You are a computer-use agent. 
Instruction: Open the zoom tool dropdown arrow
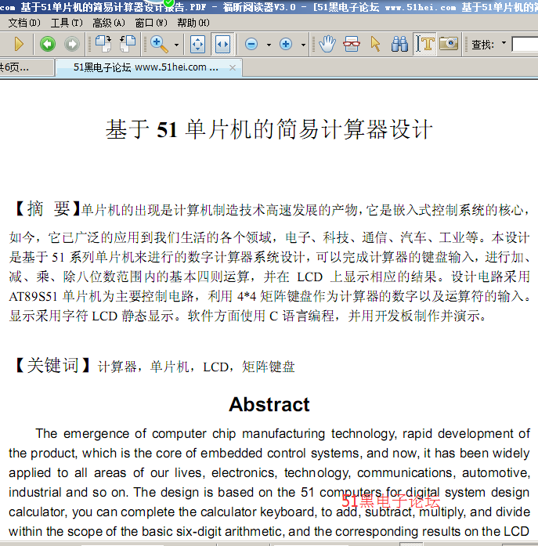(176, 45)
